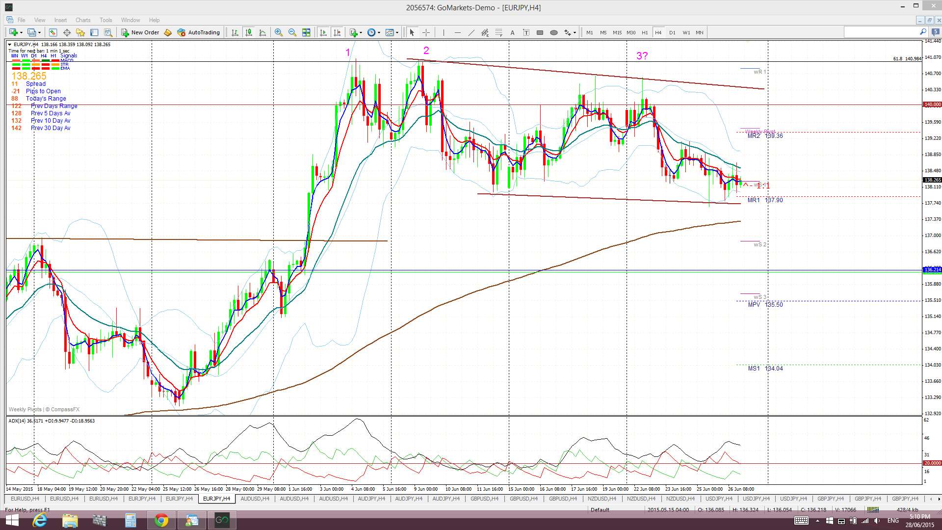Click the AutoTrading button
Image resolution: width=942 pixels, height=530 pixels.
199,32
